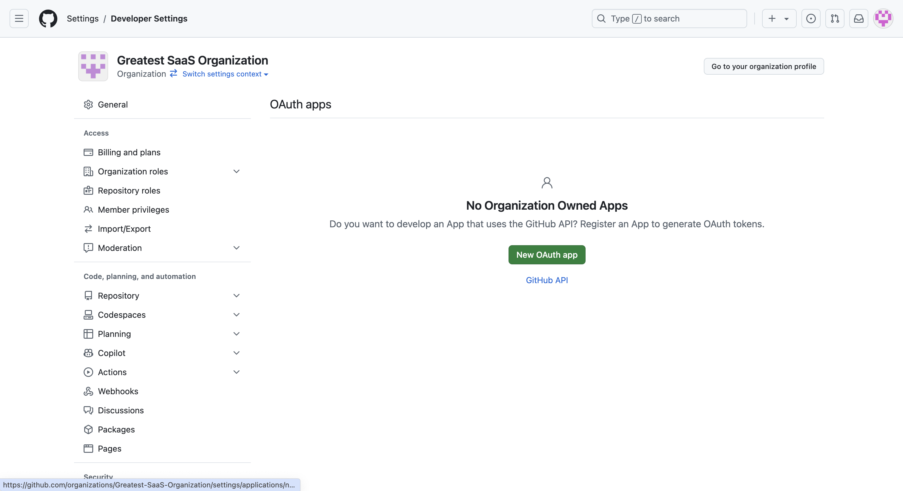Open the pull requests icon in header
This screenshot has width=903, height=491.
[x=835, y=19]
